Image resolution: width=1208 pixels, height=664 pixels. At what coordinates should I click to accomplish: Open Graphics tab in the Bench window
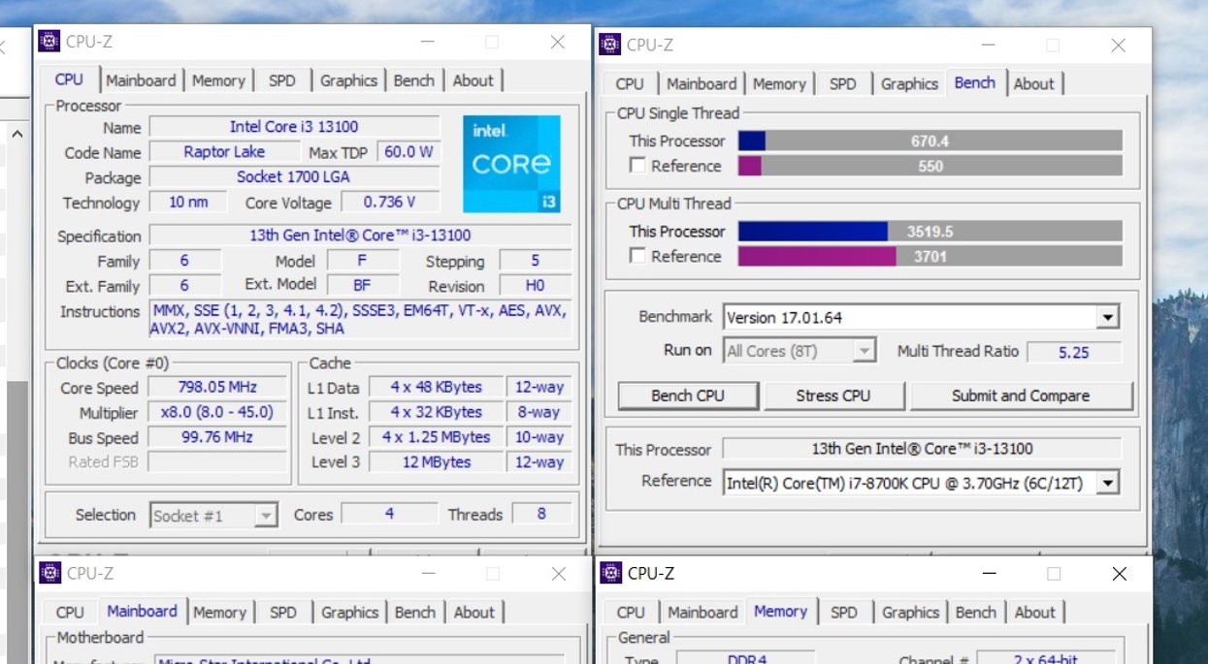[908, 83]
